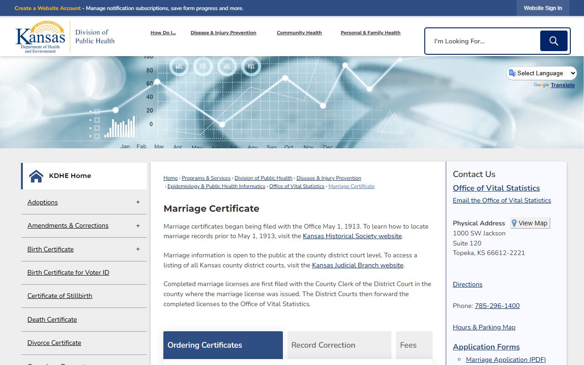Image resolution: width=584 pixels, height=365 pixels.
Task: Open the Marriage Application (PDF) link
Action: coord(506,360)
